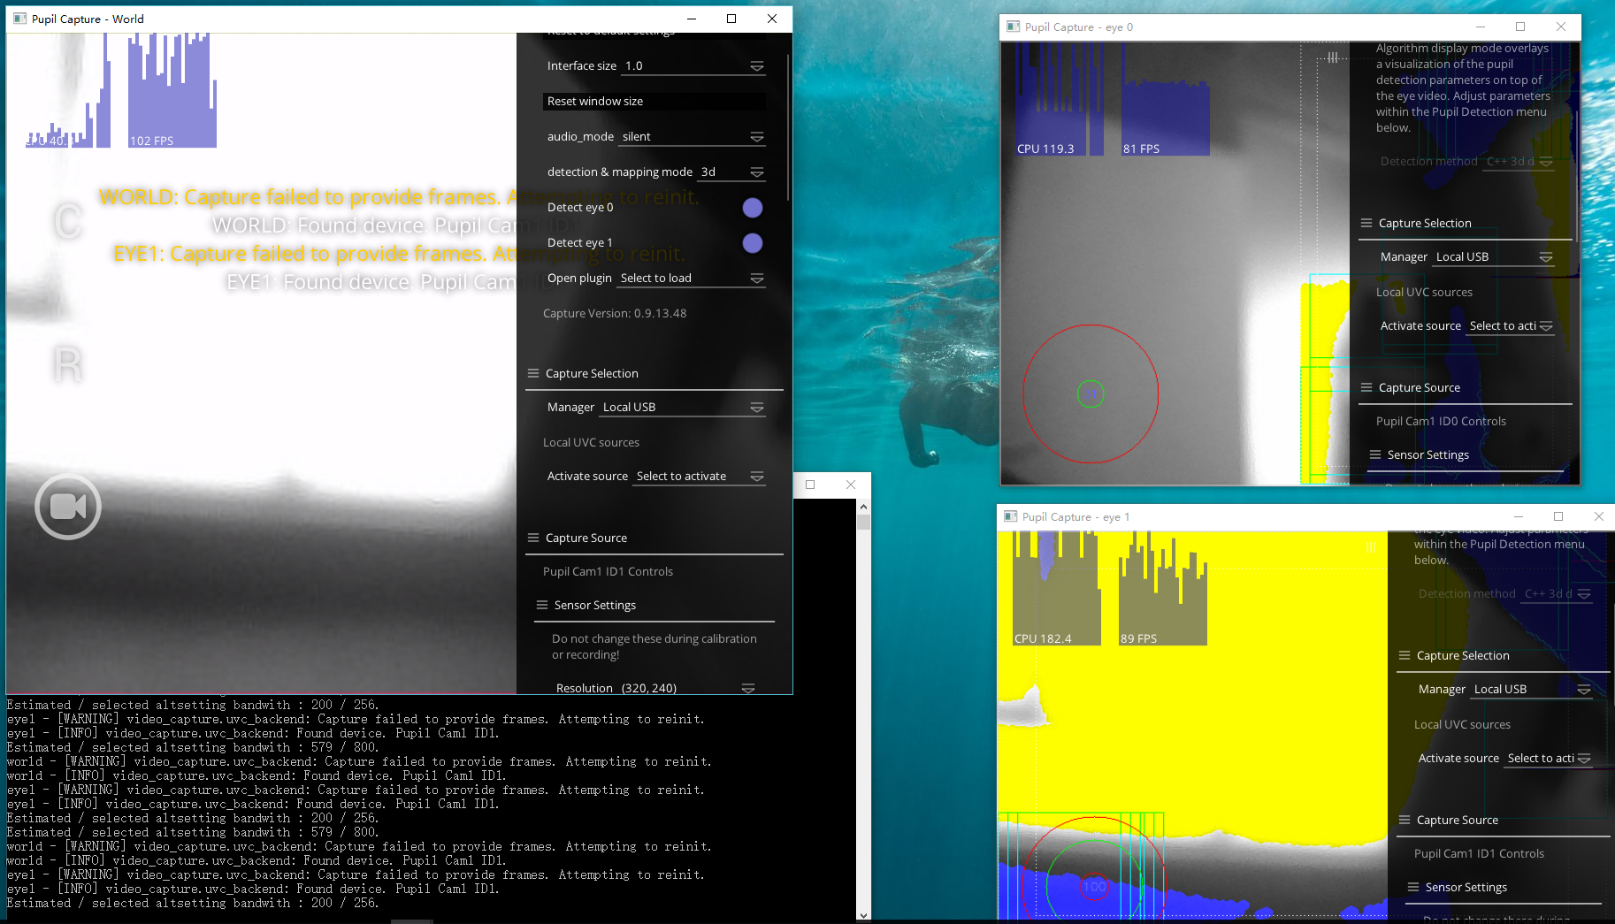Image resolution: width=1615 pixels, height=924 pixels.
Task: Click the Pupil Cam1 ID1 Controls label in World window
Action: point(608,572)
